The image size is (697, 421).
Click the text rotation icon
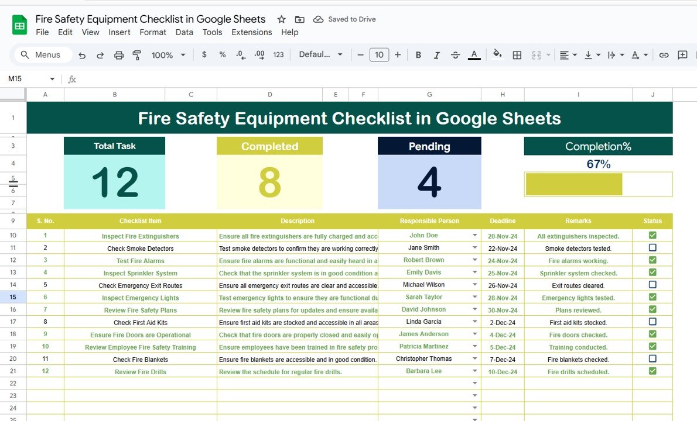pos(635,55)
